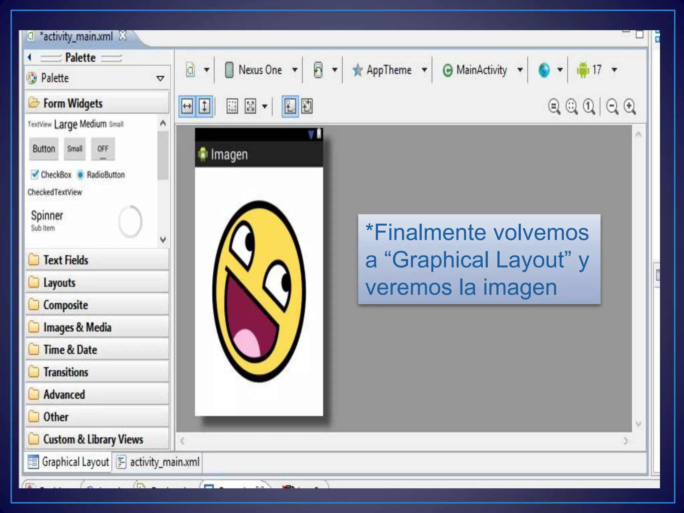Toggle the highlighted layout-params button
The height and width of the screenshot is (513, 684).
pos(290,107)
